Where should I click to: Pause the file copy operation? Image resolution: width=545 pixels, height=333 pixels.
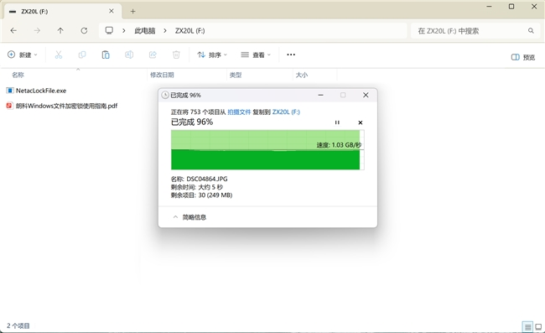point(337,122)
